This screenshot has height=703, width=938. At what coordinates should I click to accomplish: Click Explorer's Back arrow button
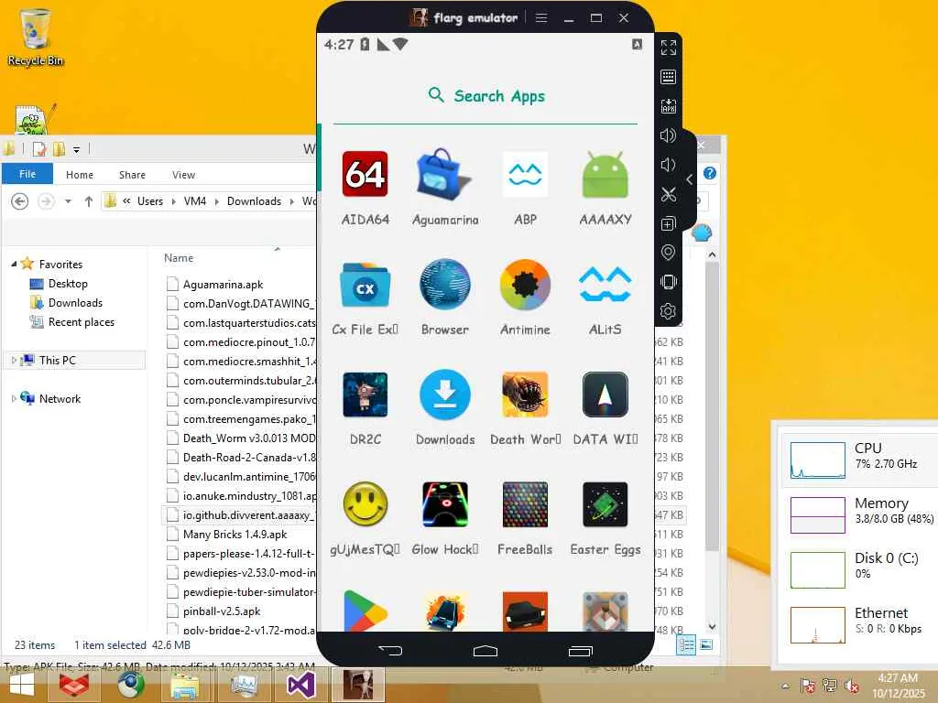tap(20, 201)
